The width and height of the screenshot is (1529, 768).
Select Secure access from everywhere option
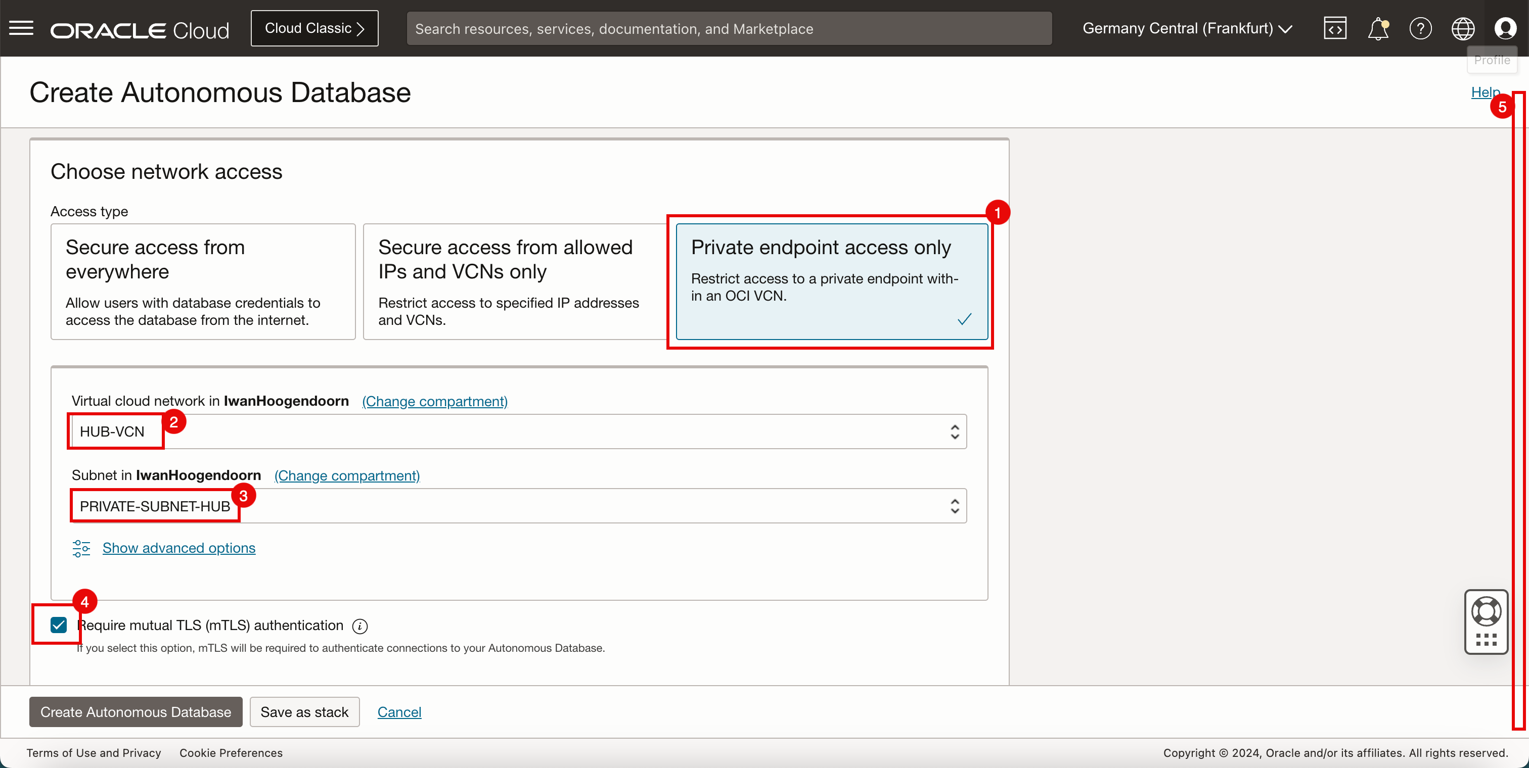click(x=203, y=281)
